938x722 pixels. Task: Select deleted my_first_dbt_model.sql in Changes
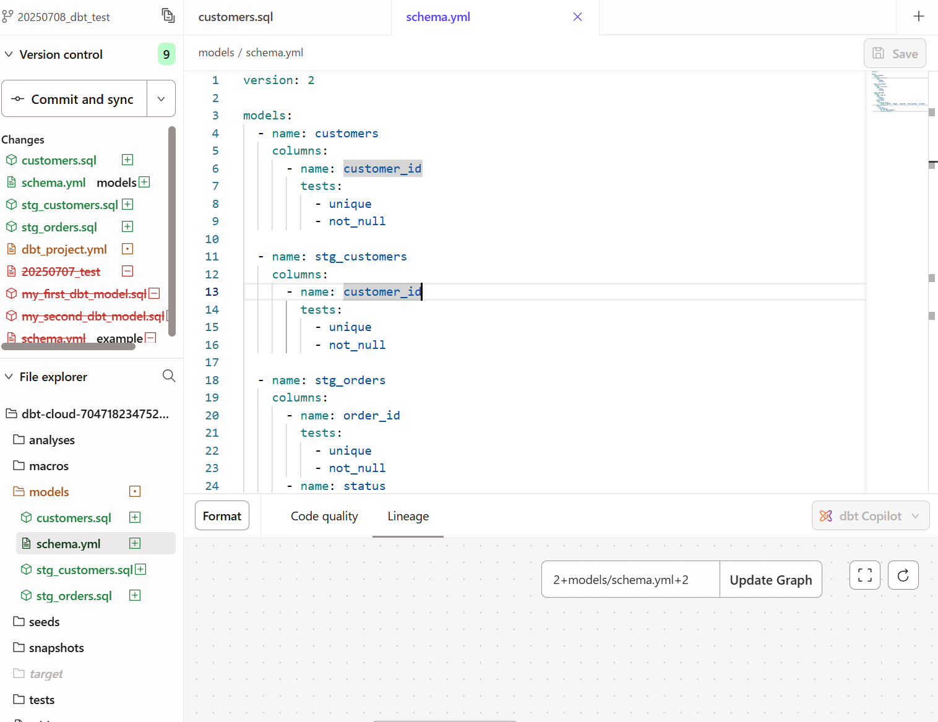point(84,294)
